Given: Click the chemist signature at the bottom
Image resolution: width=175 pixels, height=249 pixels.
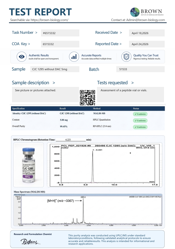Looking at the screenshot, I should [30, 242].
